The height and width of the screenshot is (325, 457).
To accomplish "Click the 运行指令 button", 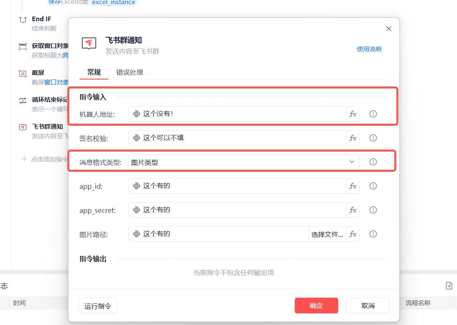I will click(x=98, y=306).
